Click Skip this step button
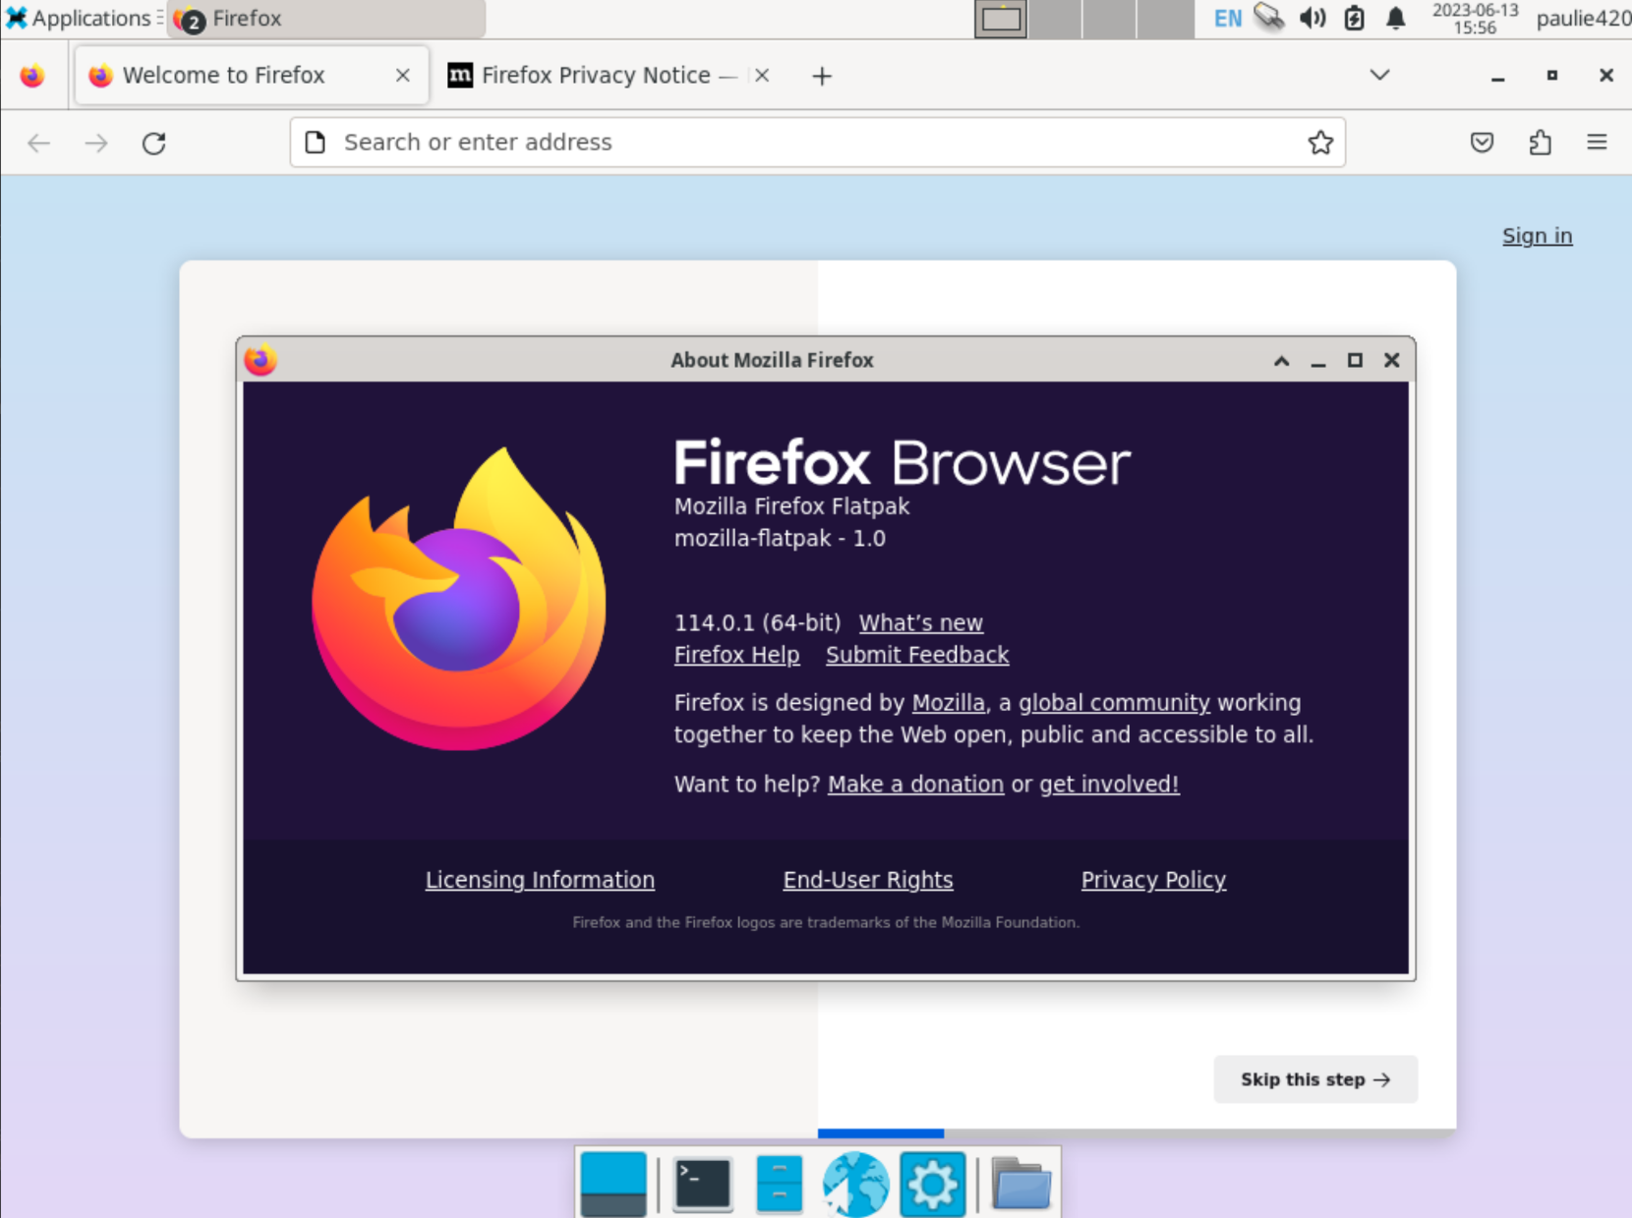The height and width of the screenshot is (1218, 1632). [x=1315, y=1079]
